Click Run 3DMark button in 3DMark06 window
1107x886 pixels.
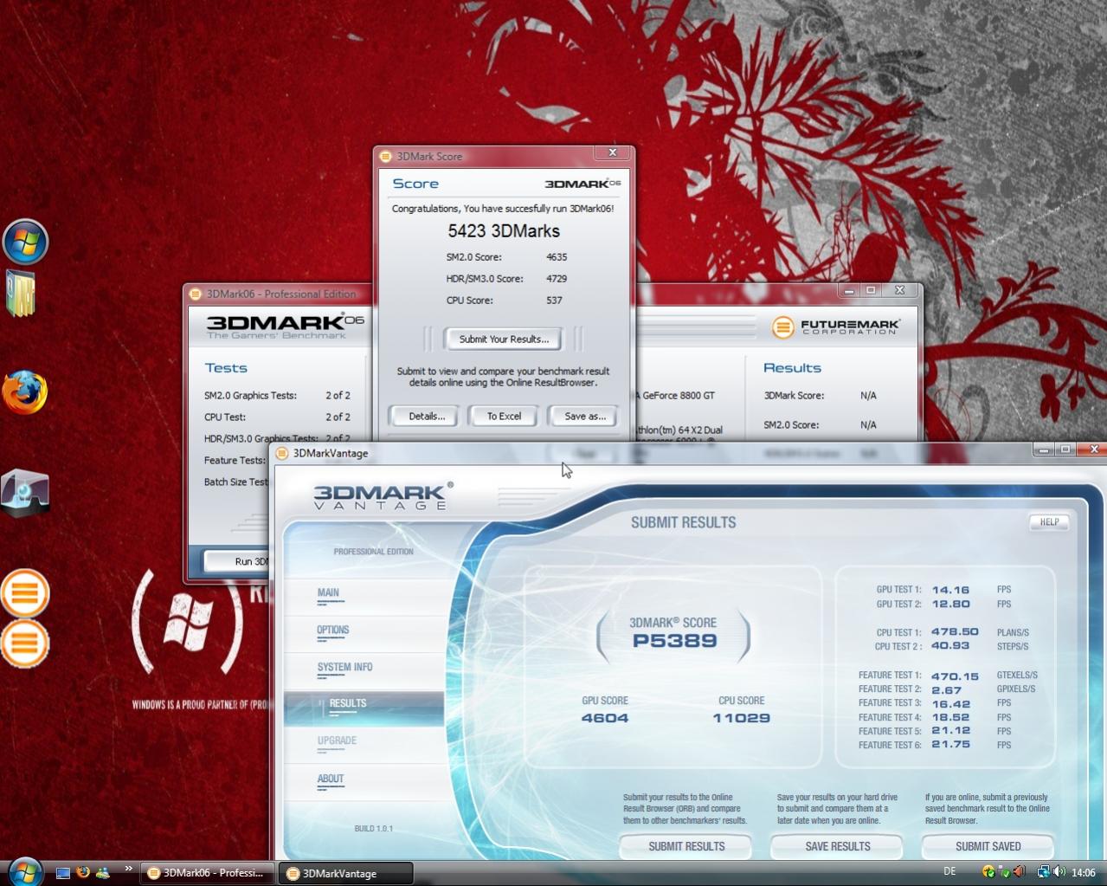tap(236, 561)
